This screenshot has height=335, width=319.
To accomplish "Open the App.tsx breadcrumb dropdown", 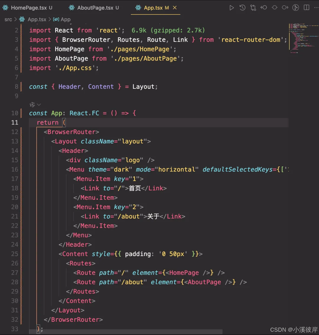I will click(37, 19).
